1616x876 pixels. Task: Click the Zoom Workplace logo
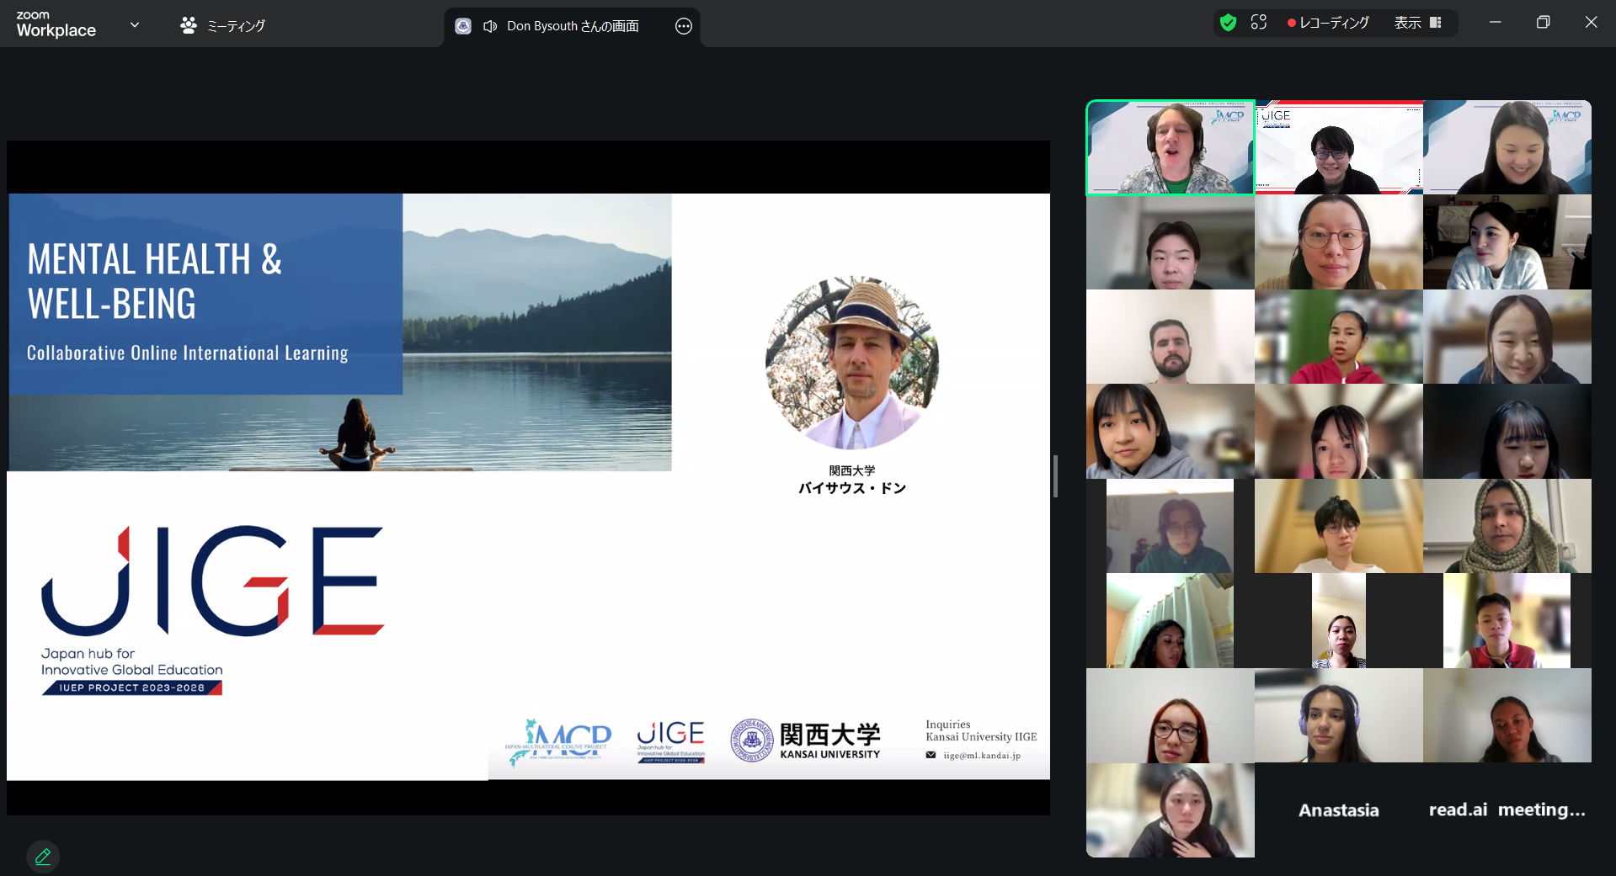click(56, 24)
